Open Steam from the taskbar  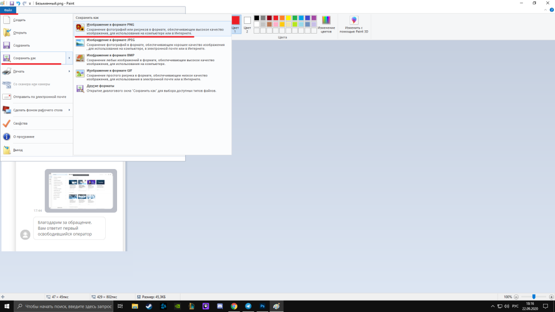(149, 307)
